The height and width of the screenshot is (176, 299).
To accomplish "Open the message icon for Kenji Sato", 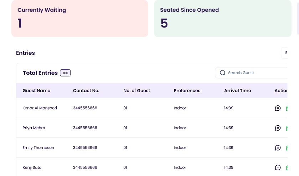I will 278,167.
